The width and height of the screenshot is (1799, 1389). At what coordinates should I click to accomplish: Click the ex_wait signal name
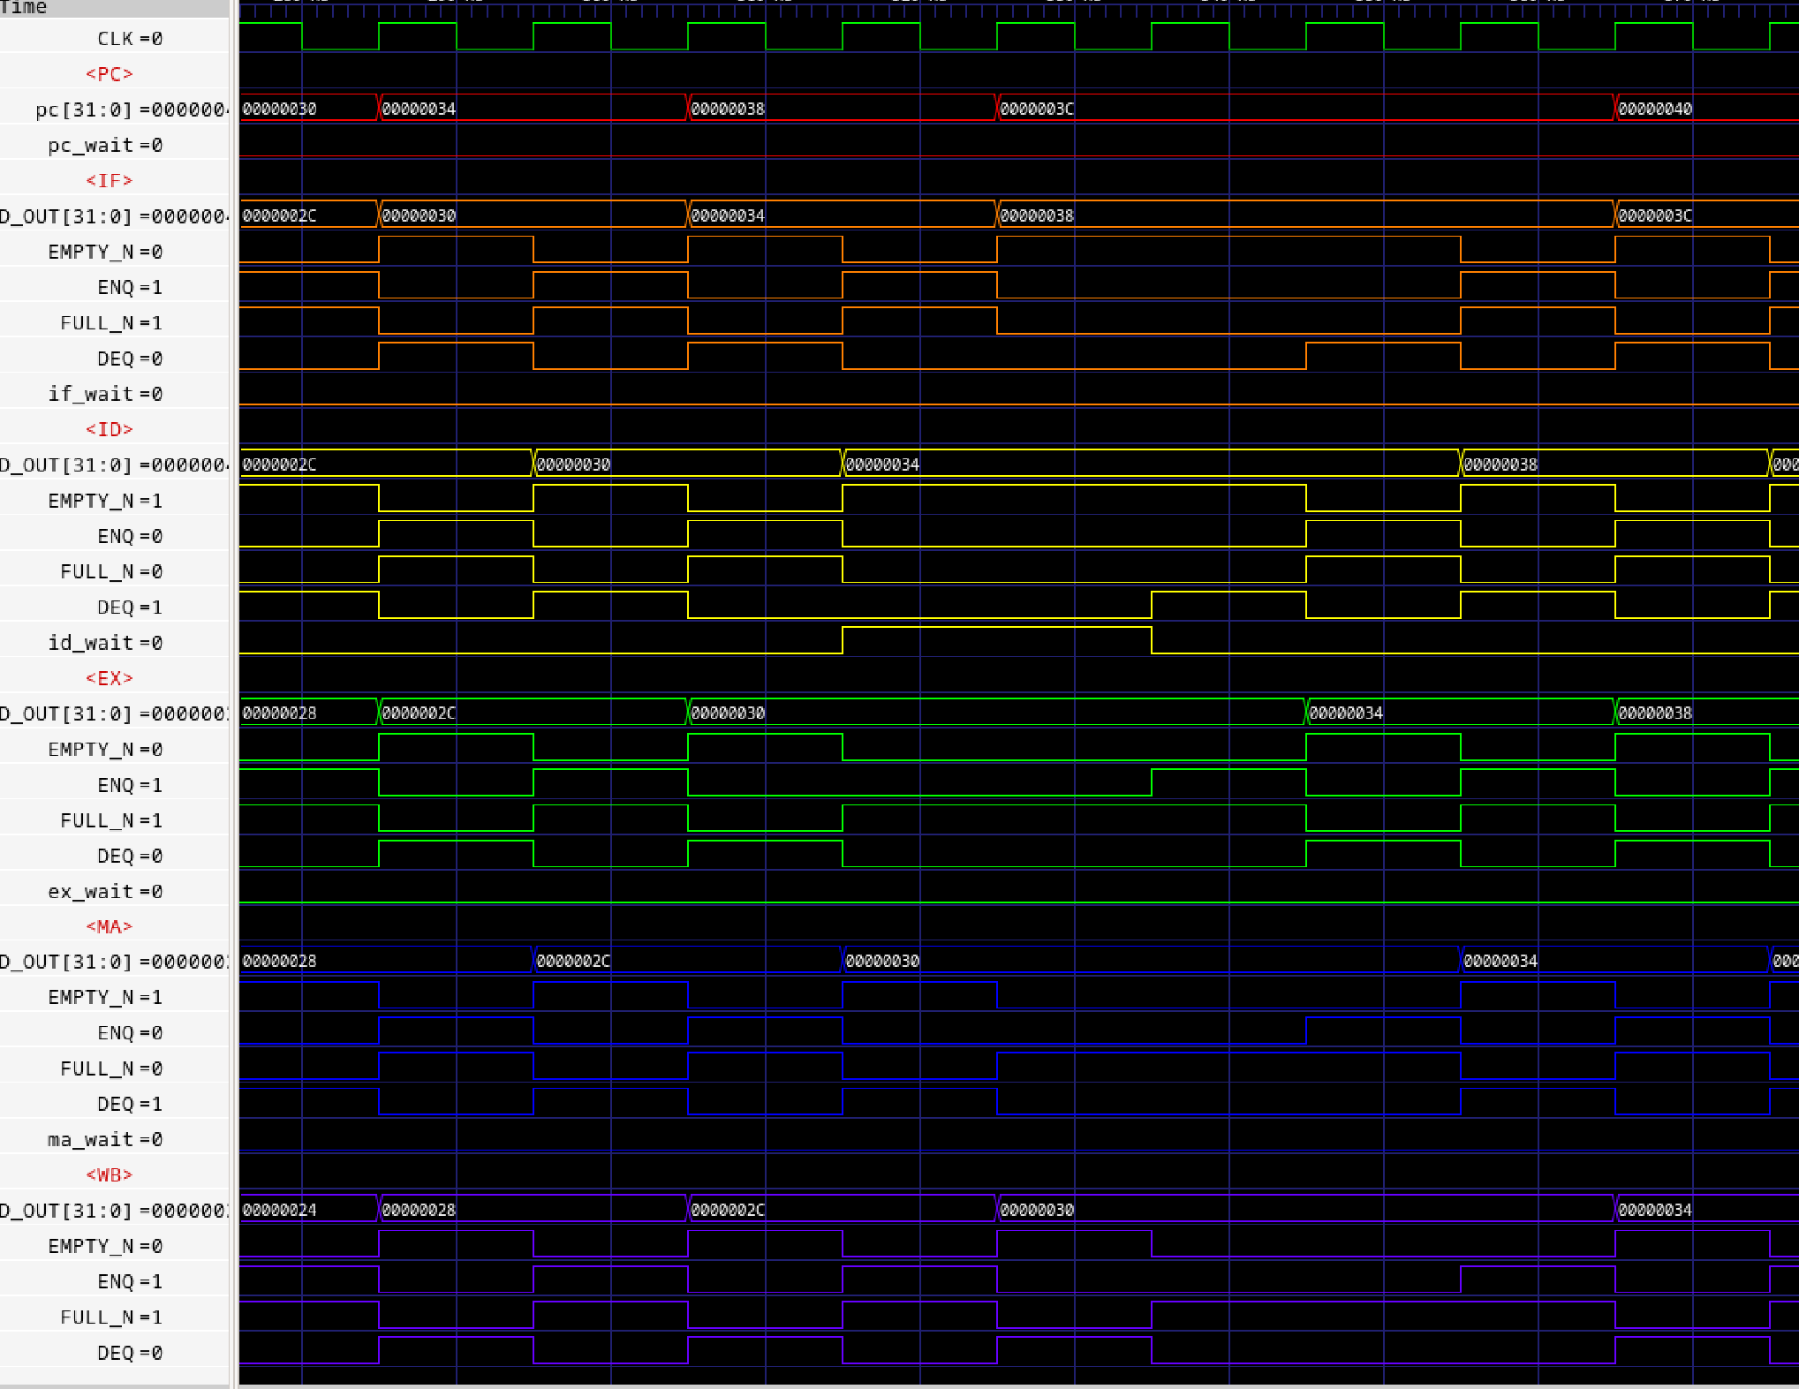(90, 892)
